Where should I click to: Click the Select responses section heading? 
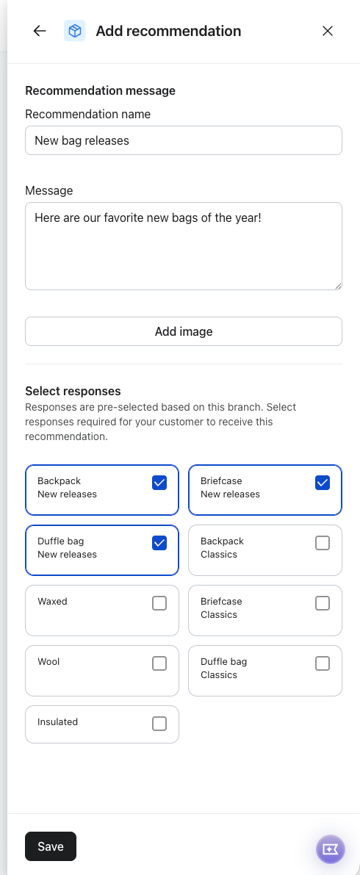coord(73,391)
